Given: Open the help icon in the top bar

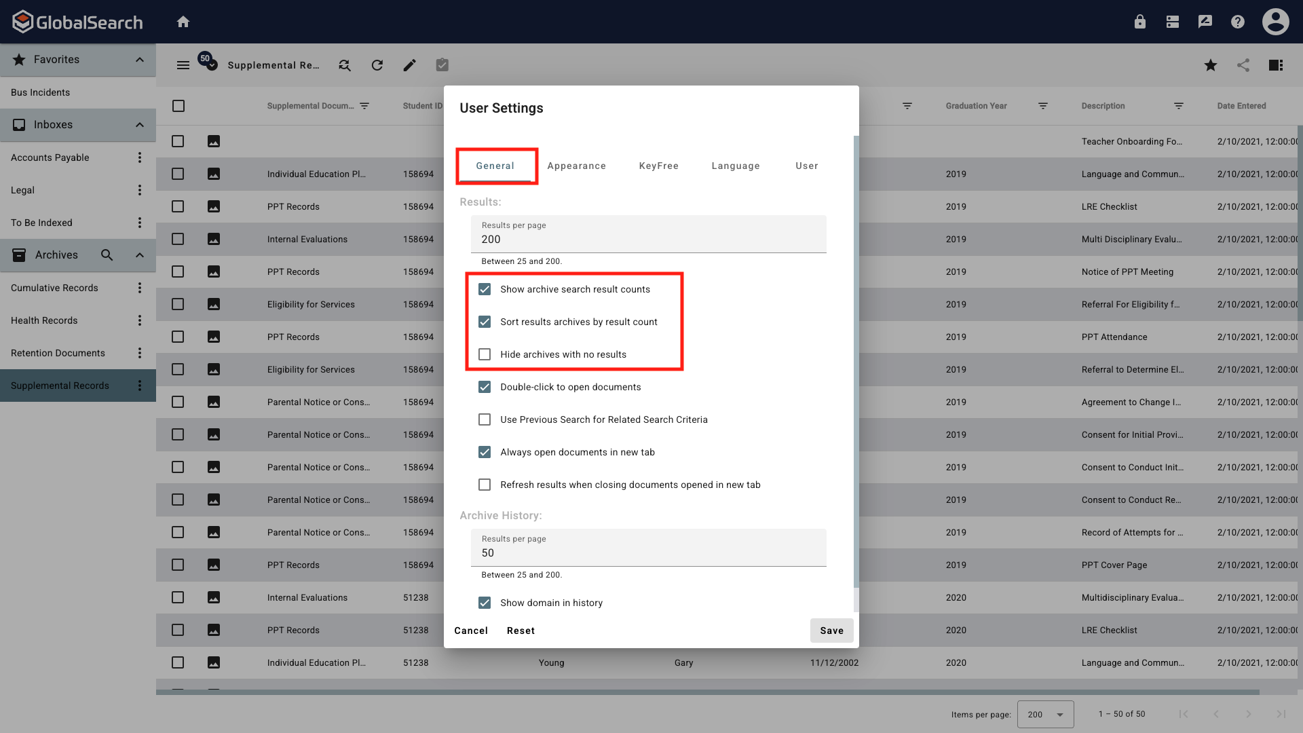Looking at the screenshot, I should click(x=1237, y=21).
